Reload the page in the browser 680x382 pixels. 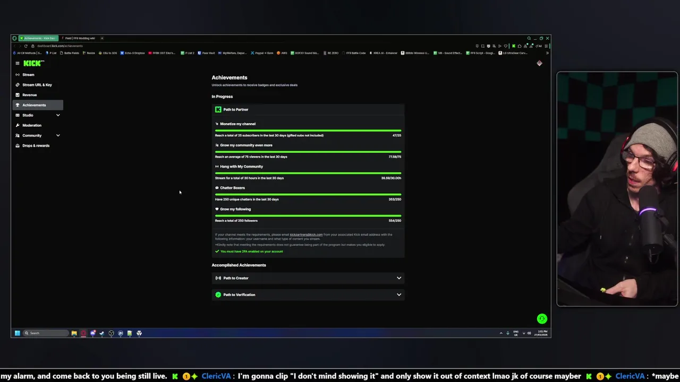pyautogui.click(x=25, y=46)
